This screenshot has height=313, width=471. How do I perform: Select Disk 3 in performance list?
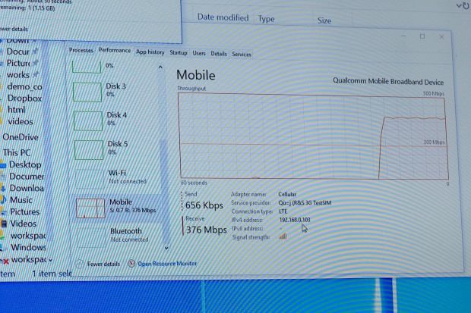coord(115,92)
